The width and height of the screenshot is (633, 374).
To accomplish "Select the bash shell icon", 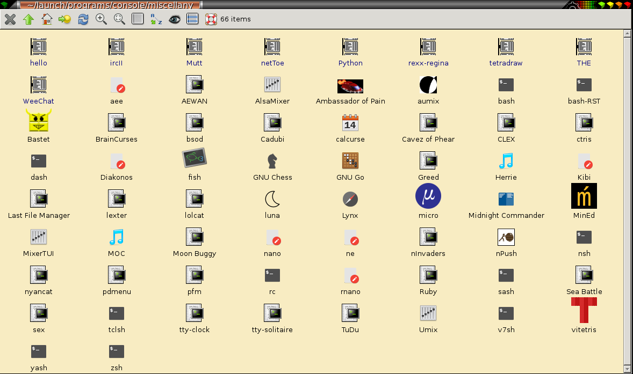I will point(506,85).
